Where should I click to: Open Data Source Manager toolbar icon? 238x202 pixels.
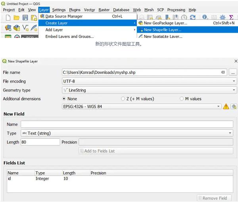[x=8, y=28]
